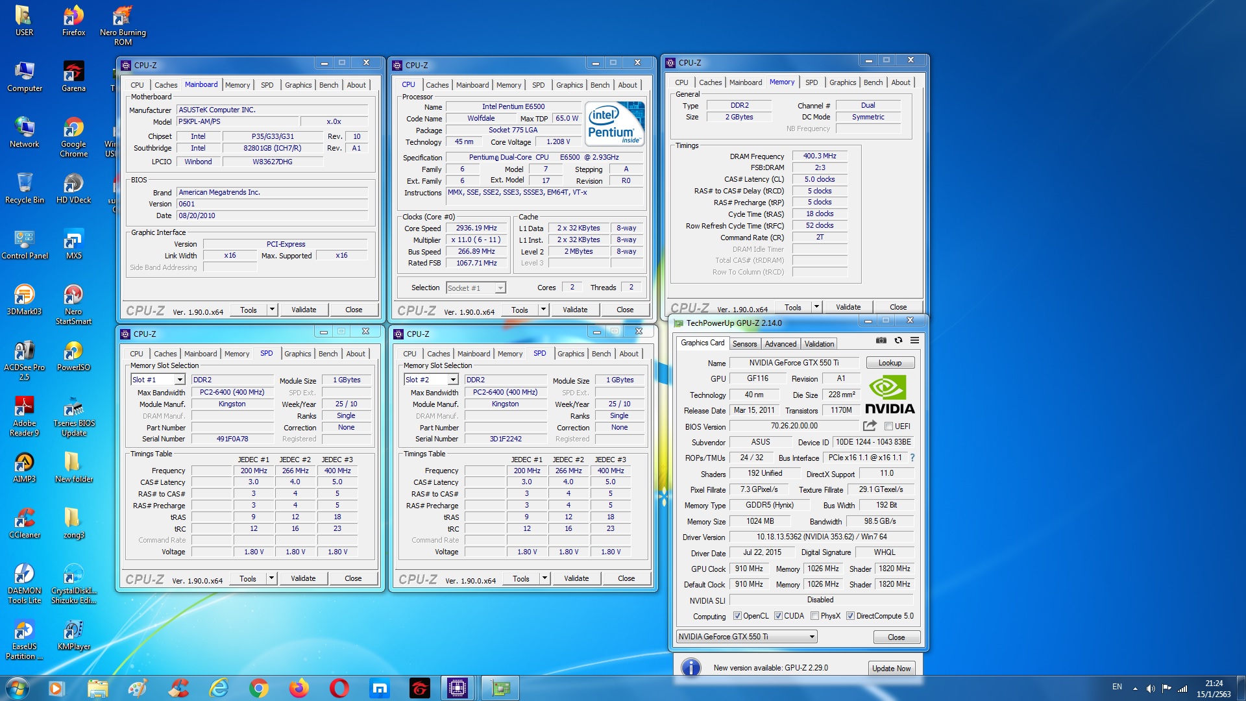
Task: Toggle the DirectCompute 5.0 checkbox
Action: [850, 616]
